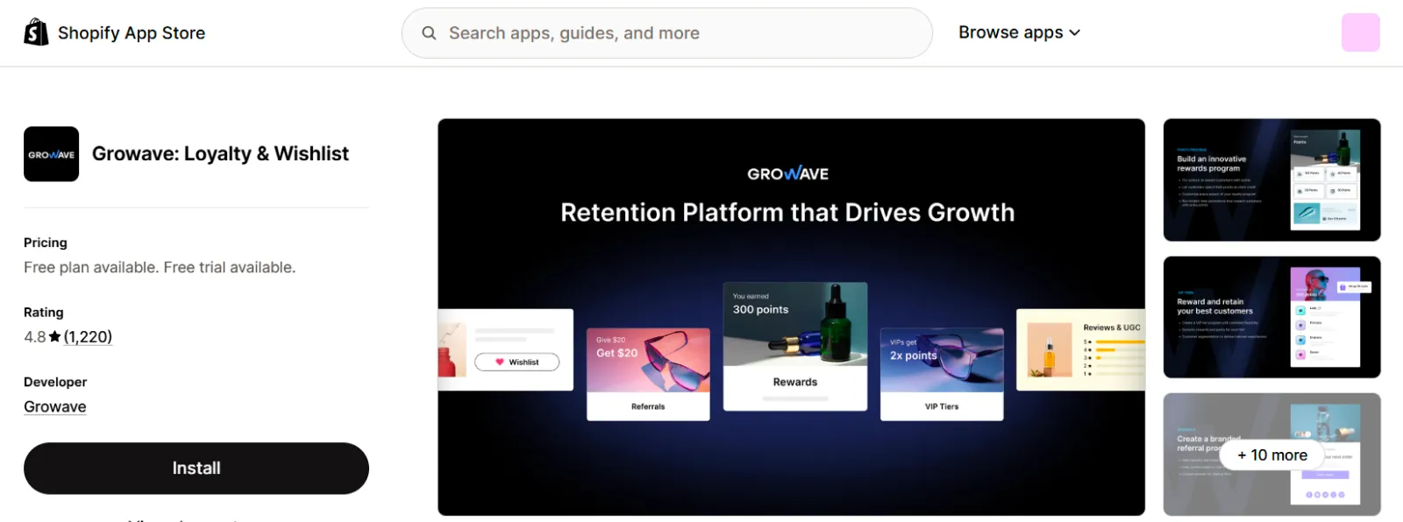The image size is (1403, 522).
Task: Expand the Browse apps dropdown
Action: [1019, 32]
